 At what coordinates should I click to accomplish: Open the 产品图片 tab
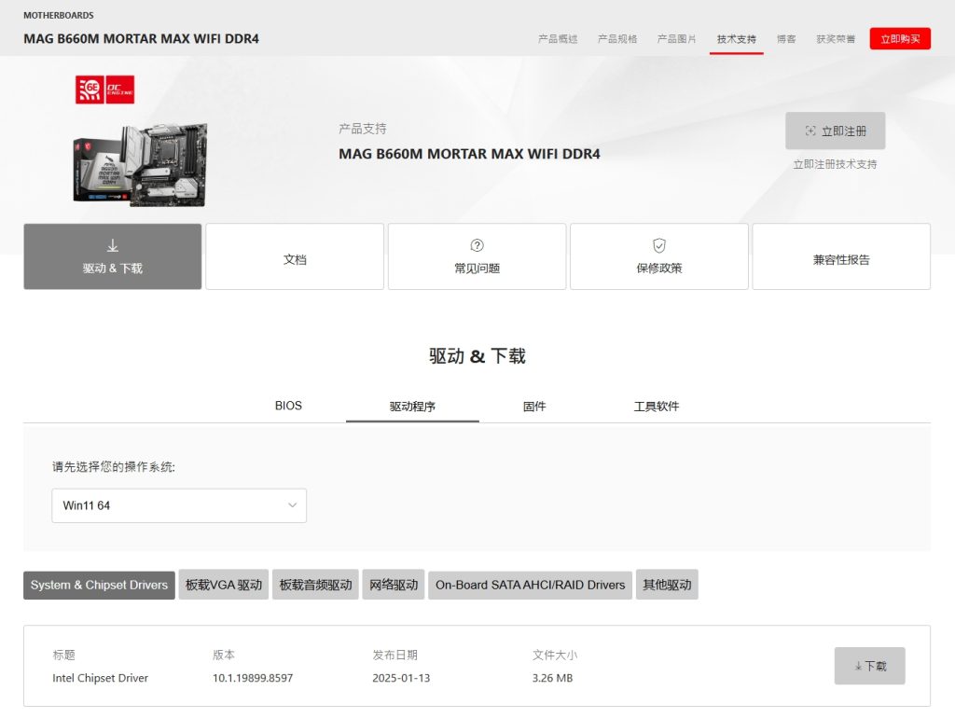pyautogui.click(x=676, y=39)
